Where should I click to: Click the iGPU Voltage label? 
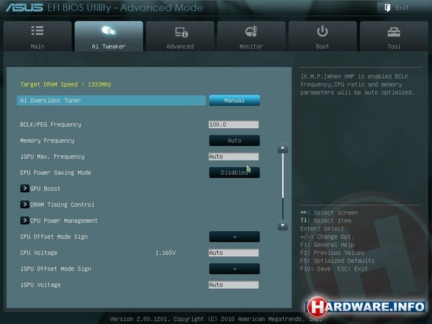pos(40,284)
